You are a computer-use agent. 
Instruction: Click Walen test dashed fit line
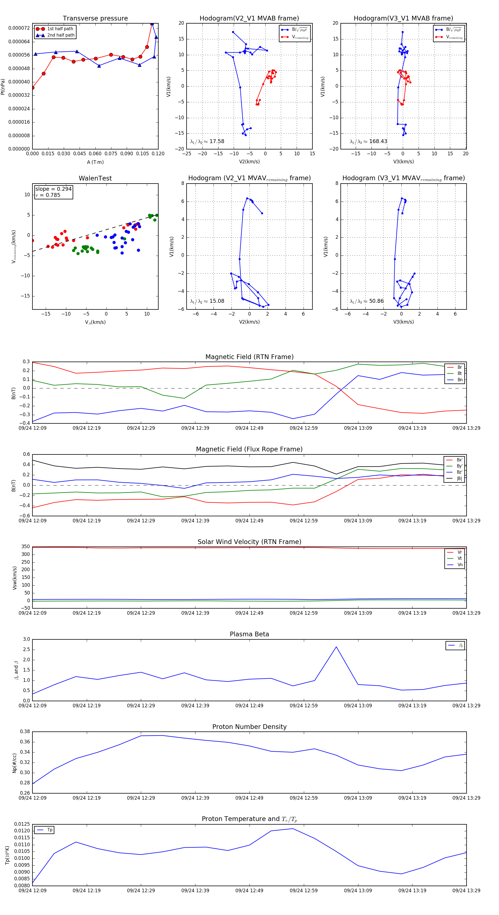[95, 233]
